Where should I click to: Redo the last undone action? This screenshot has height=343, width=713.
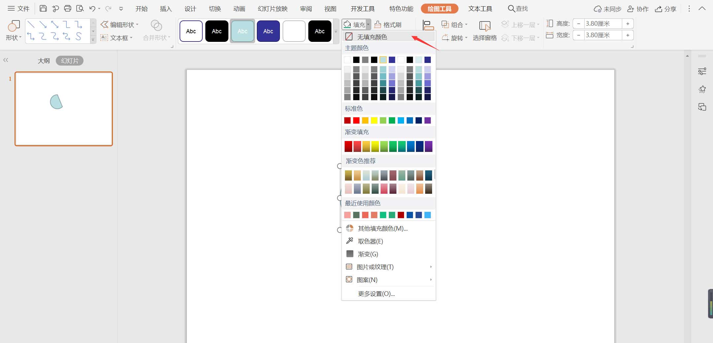108,9
